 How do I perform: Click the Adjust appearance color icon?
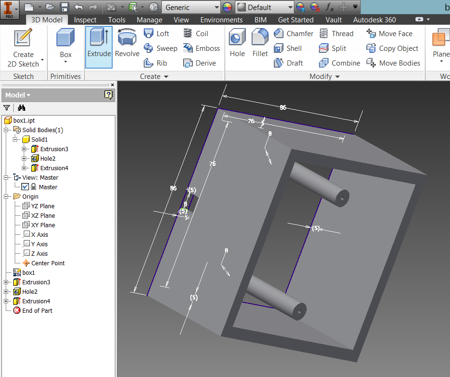pyautogui.click(x=300, y=7)
